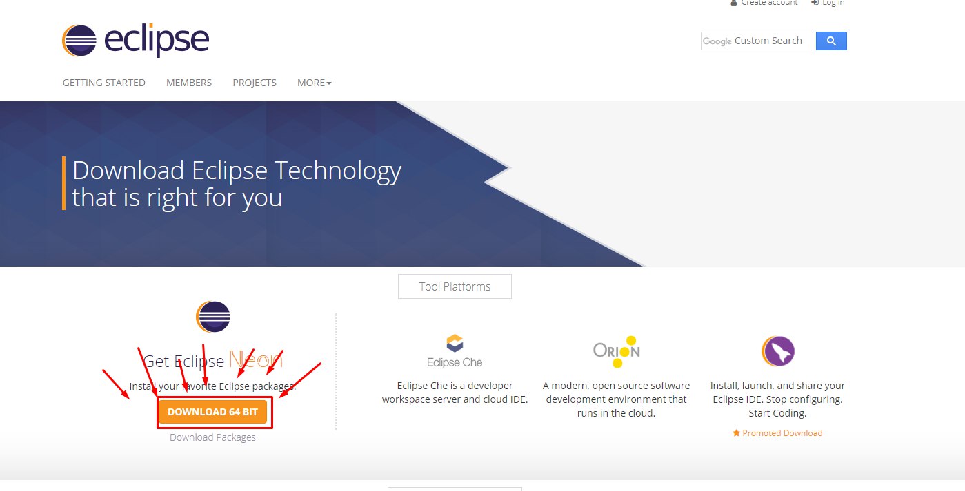Image resolution: width=965 pixels, height=491 pixels.
Task: Open the GETTING STARTED menu item
Action: [x=103, y=83]
